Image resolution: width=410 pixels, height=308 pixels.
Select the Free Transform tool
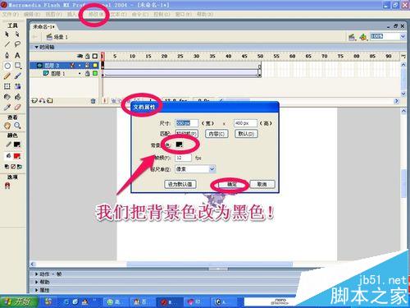coord(7,86)
